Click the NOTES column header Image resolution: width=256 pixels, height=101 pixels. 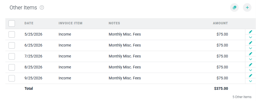coord(114,23)
